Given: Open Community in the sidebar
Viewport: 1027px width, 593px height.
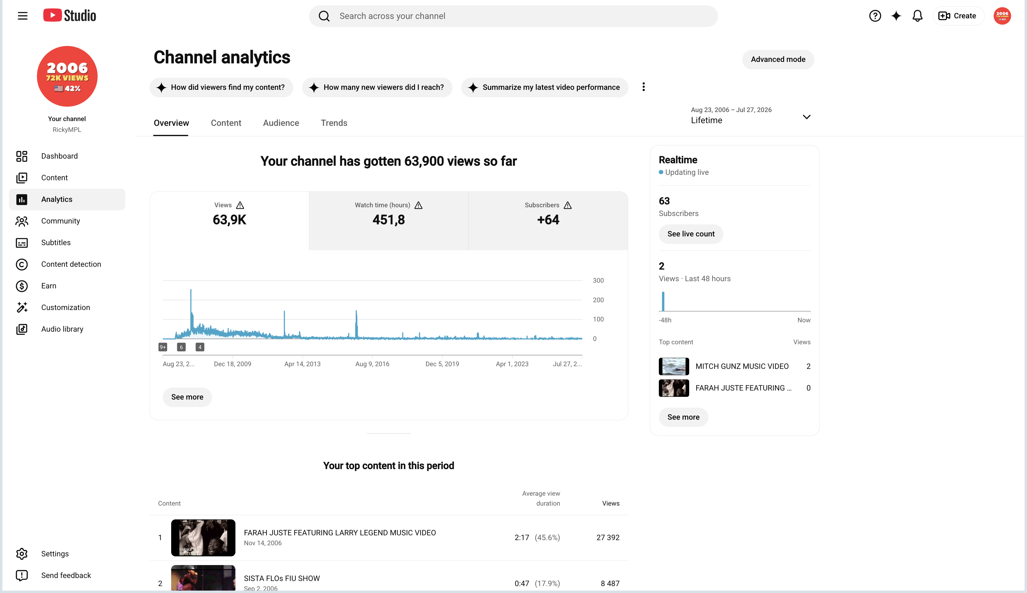Looking at the screenshot, I should click(67, 221).
